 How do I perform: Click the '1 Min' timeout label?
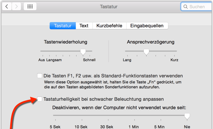click(x=134, y=127)
